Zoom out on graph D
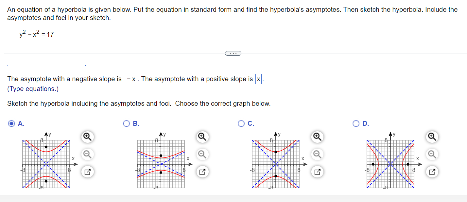The width and height of the screenshot is (467, 202). (x=432, y=154)
